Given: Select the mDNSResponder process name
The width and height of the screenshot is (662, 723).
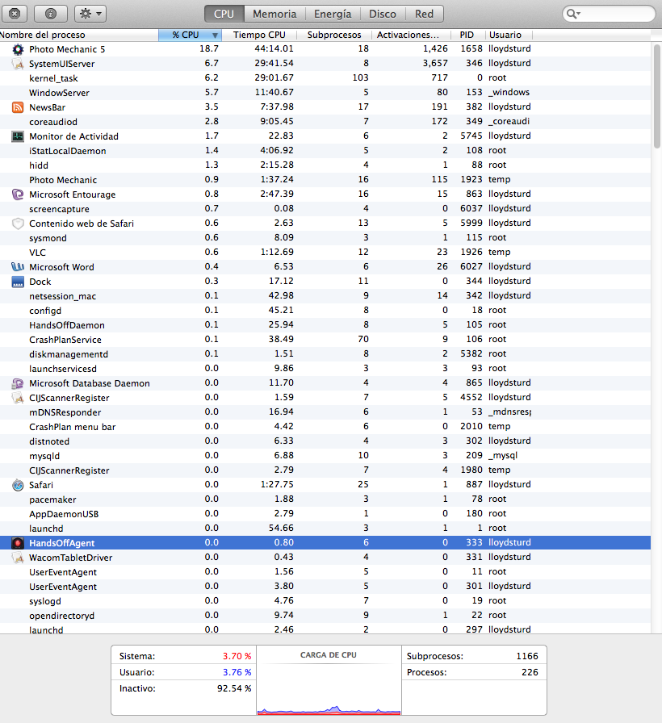Looking at the screenshot, I should (x=65, y=412).
